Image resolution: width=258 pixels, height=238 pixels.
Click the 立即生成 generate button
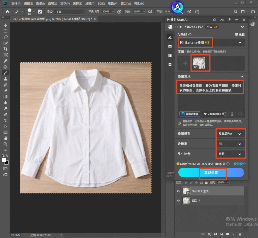(211, 172)
